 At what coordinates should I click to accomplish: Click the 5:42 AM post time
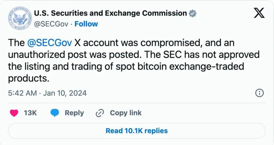pyautogui.click(x=22, y=93)
